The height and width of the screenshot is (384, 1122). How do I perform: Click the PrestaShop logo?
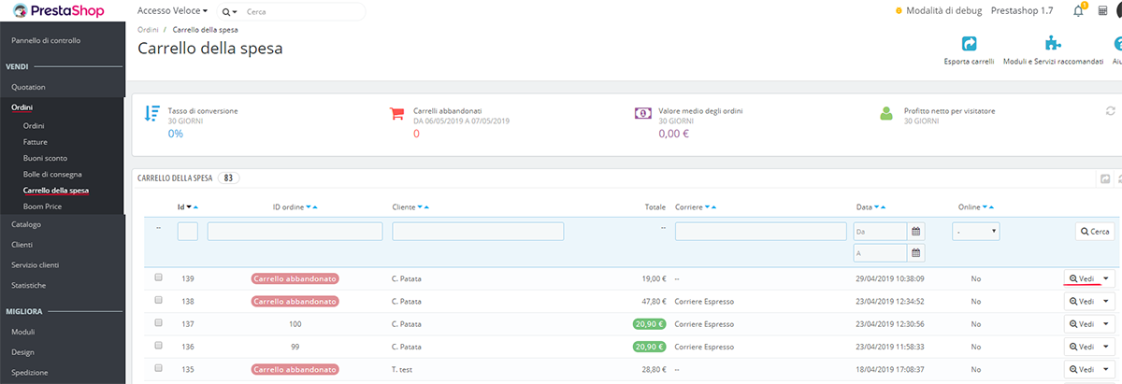tap(59, 11)
